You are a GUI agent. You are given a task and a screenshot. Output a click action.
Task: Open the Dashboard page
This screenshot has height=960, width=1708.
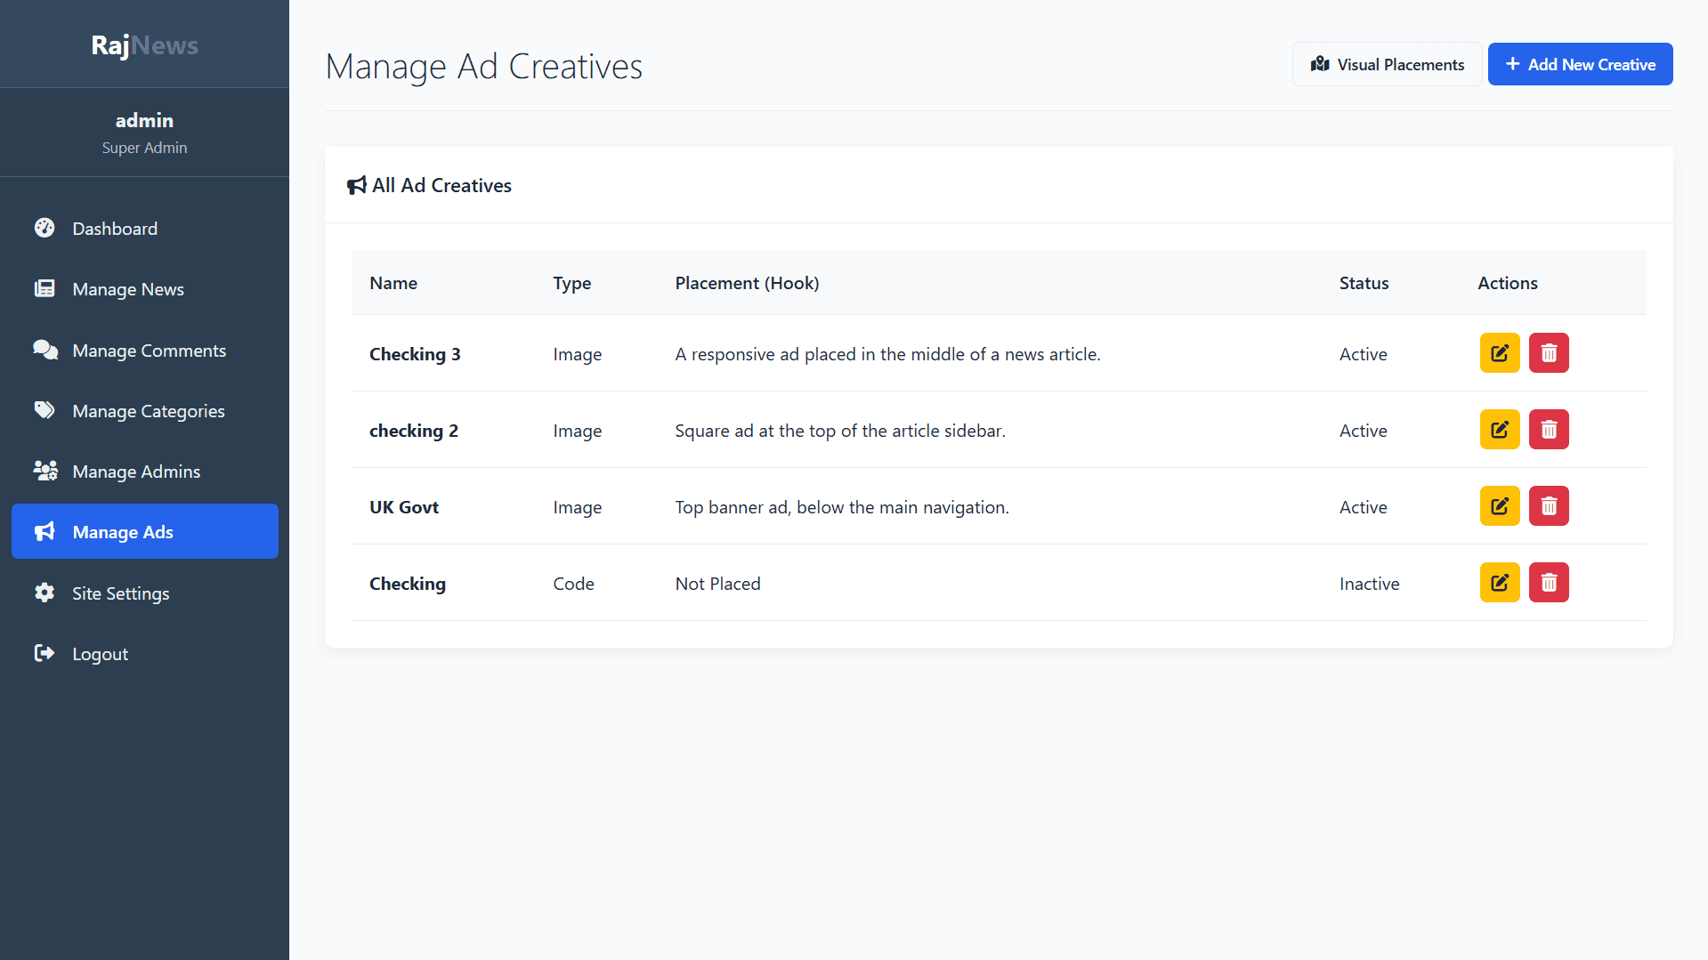click(x=114, y=229)
